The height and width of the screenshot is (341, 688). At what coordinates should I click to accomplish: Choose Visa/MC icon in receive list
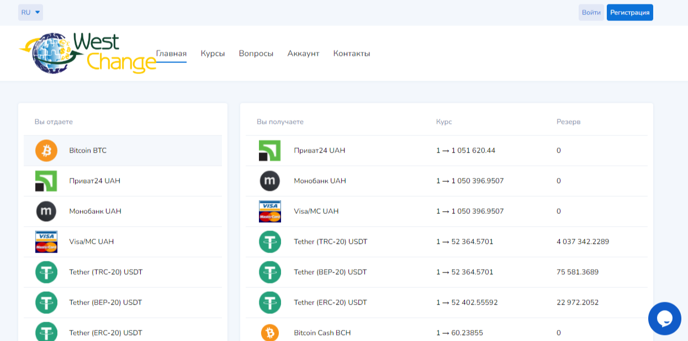(269, 211)
